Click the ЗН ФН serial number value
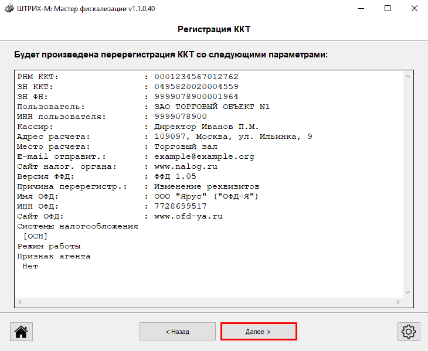This screenshot has height=351, width=428. [196, 97]
